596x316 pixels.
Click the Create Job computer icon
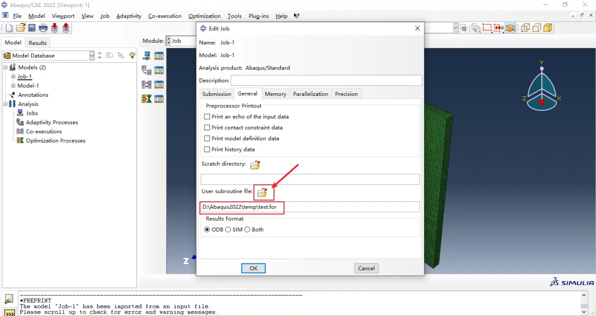pyautogui.click(x=146, y=56)
